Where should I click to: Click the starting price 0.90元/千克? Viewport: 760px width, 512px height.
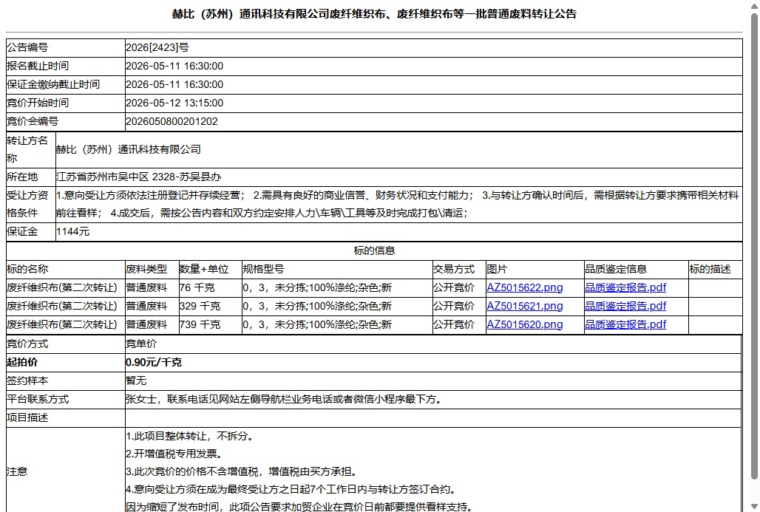click(x=153, y=362)
